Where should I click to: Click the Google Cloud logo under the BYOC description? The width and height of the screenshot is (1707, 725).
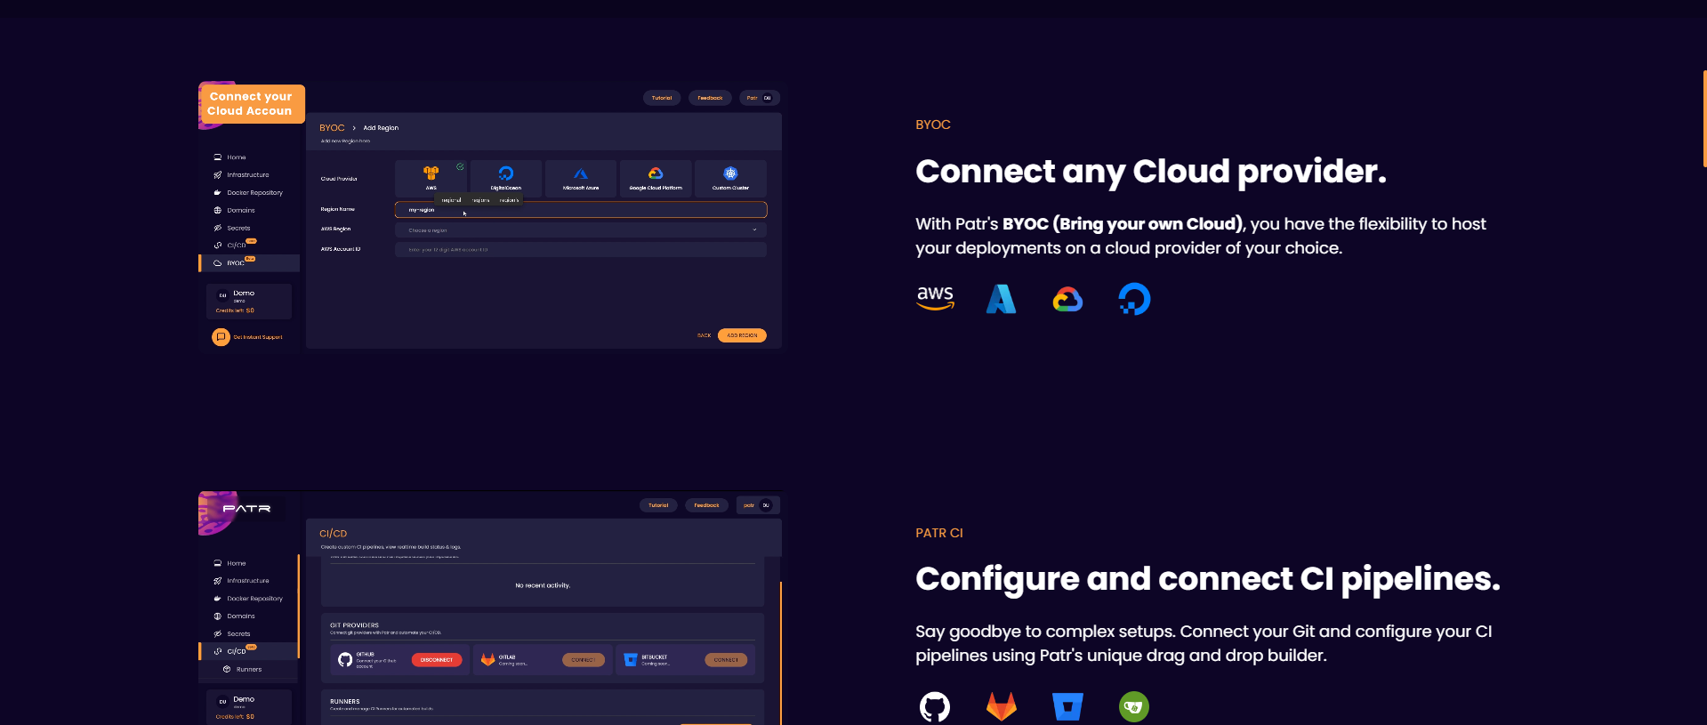[x=1067, y=300]
